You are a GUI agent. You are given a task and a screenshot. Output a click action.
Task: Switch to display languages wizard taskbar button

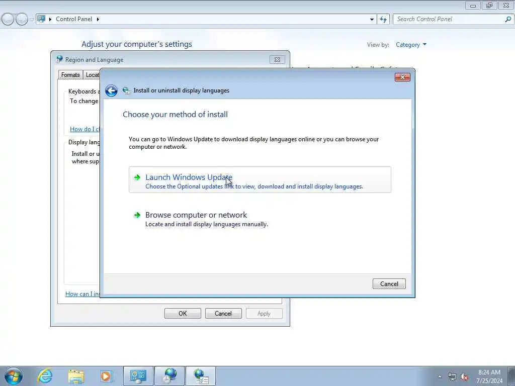[201, 376]
